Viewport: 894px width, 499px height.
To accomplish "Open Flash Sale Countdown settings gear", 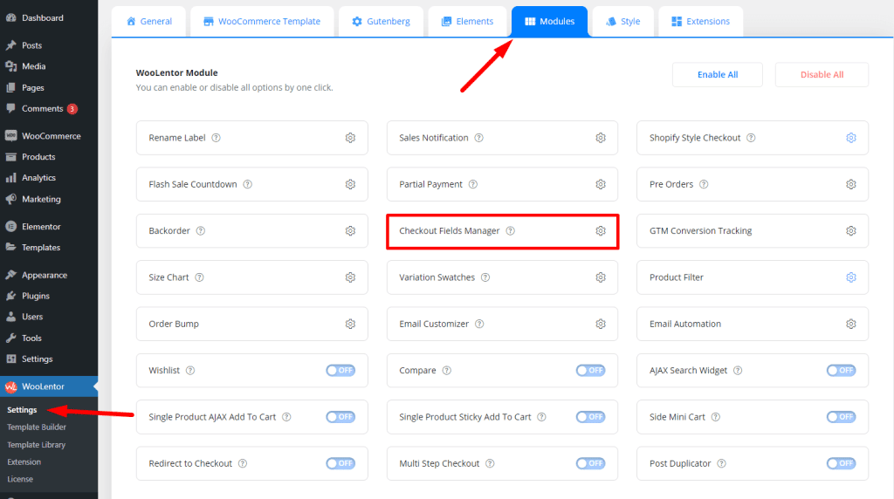I will 350,185.
